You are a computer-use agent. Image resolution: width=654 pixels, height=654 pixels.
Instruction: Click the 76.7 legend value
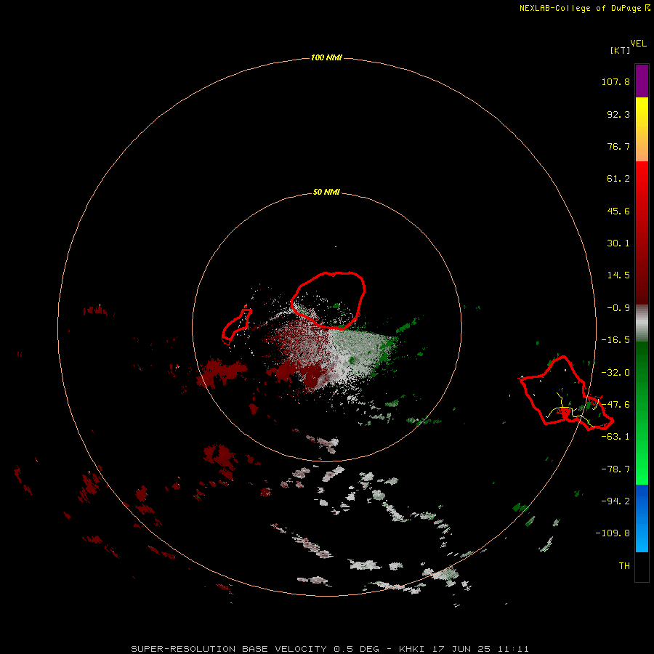[x=618, y=146]
